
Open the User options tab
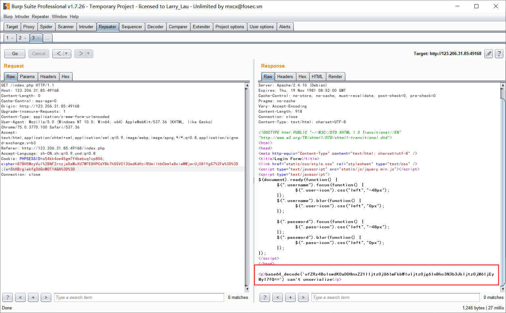pos(262,27)
